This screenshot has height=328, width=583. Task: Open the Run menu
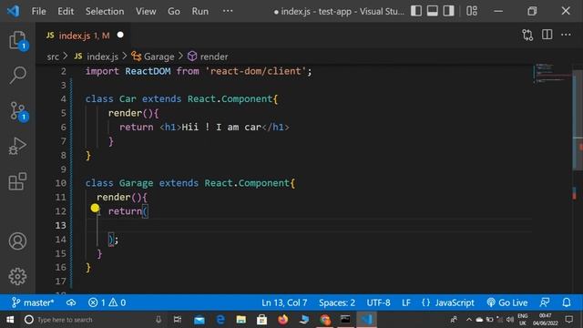[200, 11]
